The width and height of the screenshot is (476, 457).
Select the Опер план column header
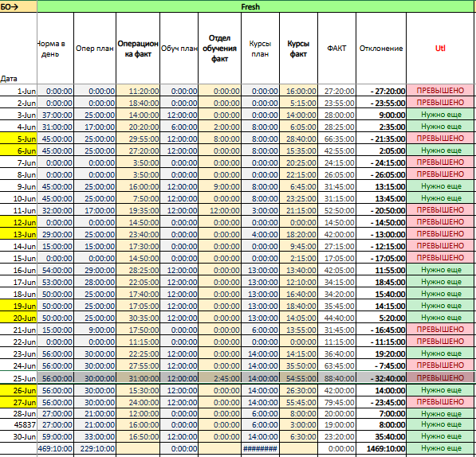click(95, 49)
